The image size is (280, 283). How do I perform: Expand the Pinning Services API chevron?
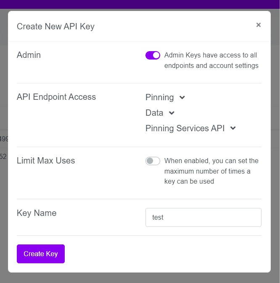[x=233, y=128]
